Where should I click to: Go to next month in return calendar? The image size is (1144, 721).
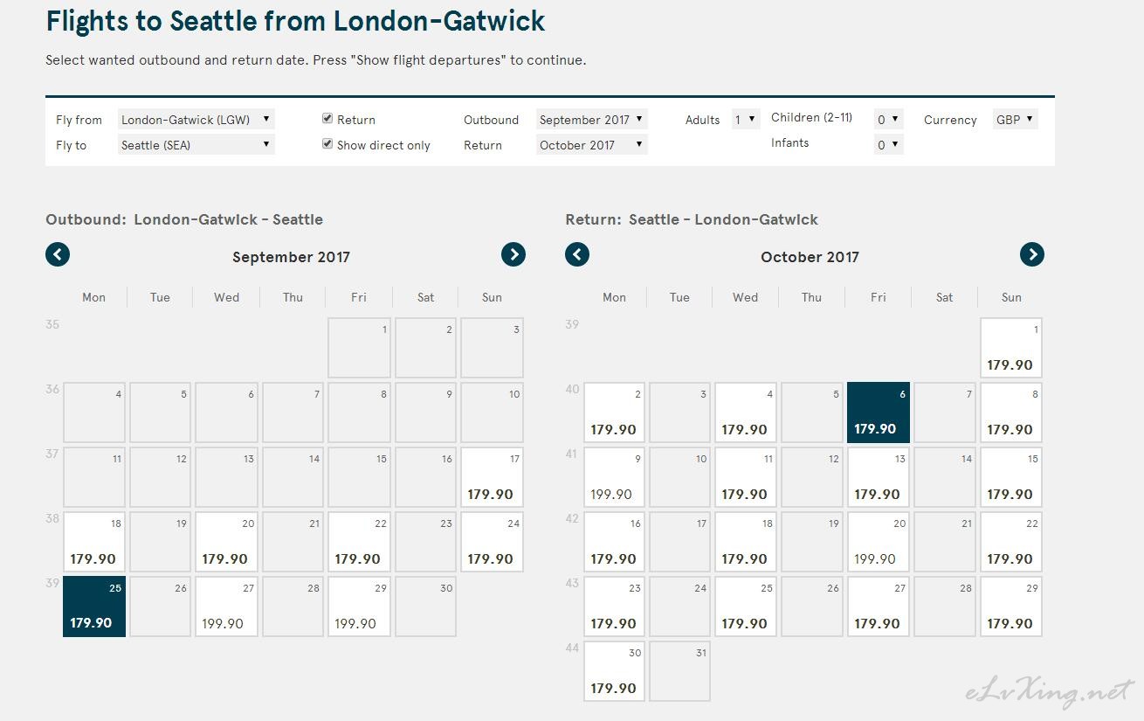click(x=1032, y=254)
